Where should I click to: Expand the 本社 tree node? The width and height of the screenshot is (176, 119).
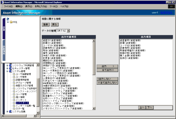(8, 22)
